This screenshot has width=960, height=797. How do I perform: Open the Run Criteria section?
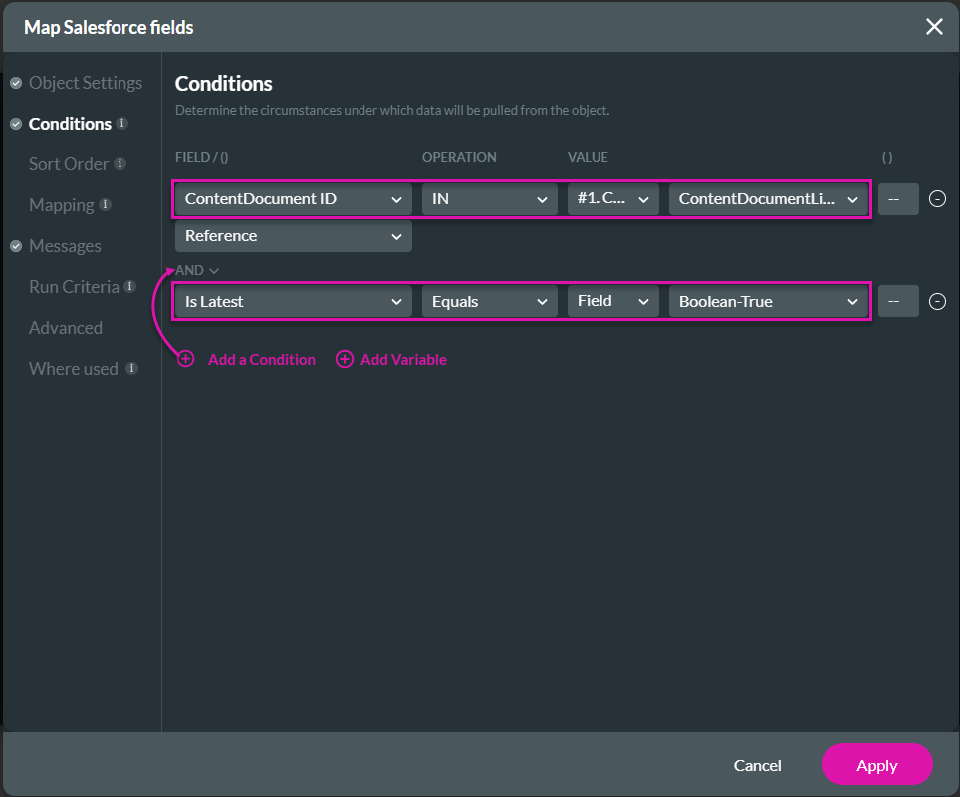point(74,287)
